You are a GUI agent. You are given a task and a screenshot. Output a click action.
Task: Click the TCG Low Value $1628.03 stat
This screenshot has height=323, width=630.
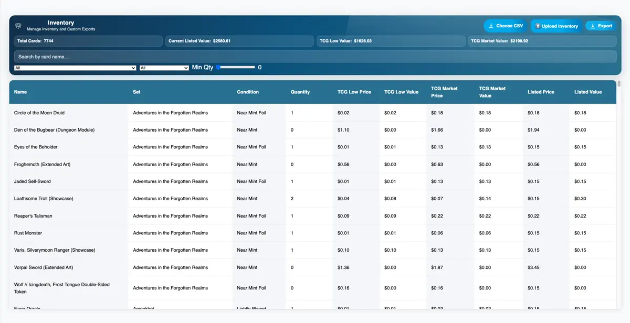coord(391,41)
